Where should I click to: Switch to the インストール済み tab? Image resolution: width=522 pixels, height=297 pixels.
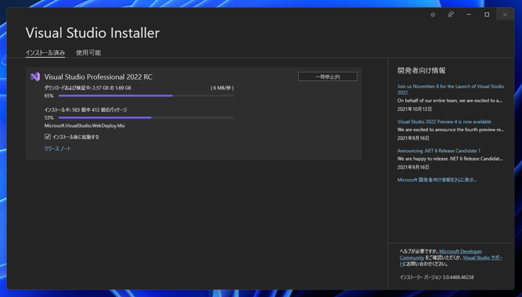pyautogui.click(x=45, y=53)
